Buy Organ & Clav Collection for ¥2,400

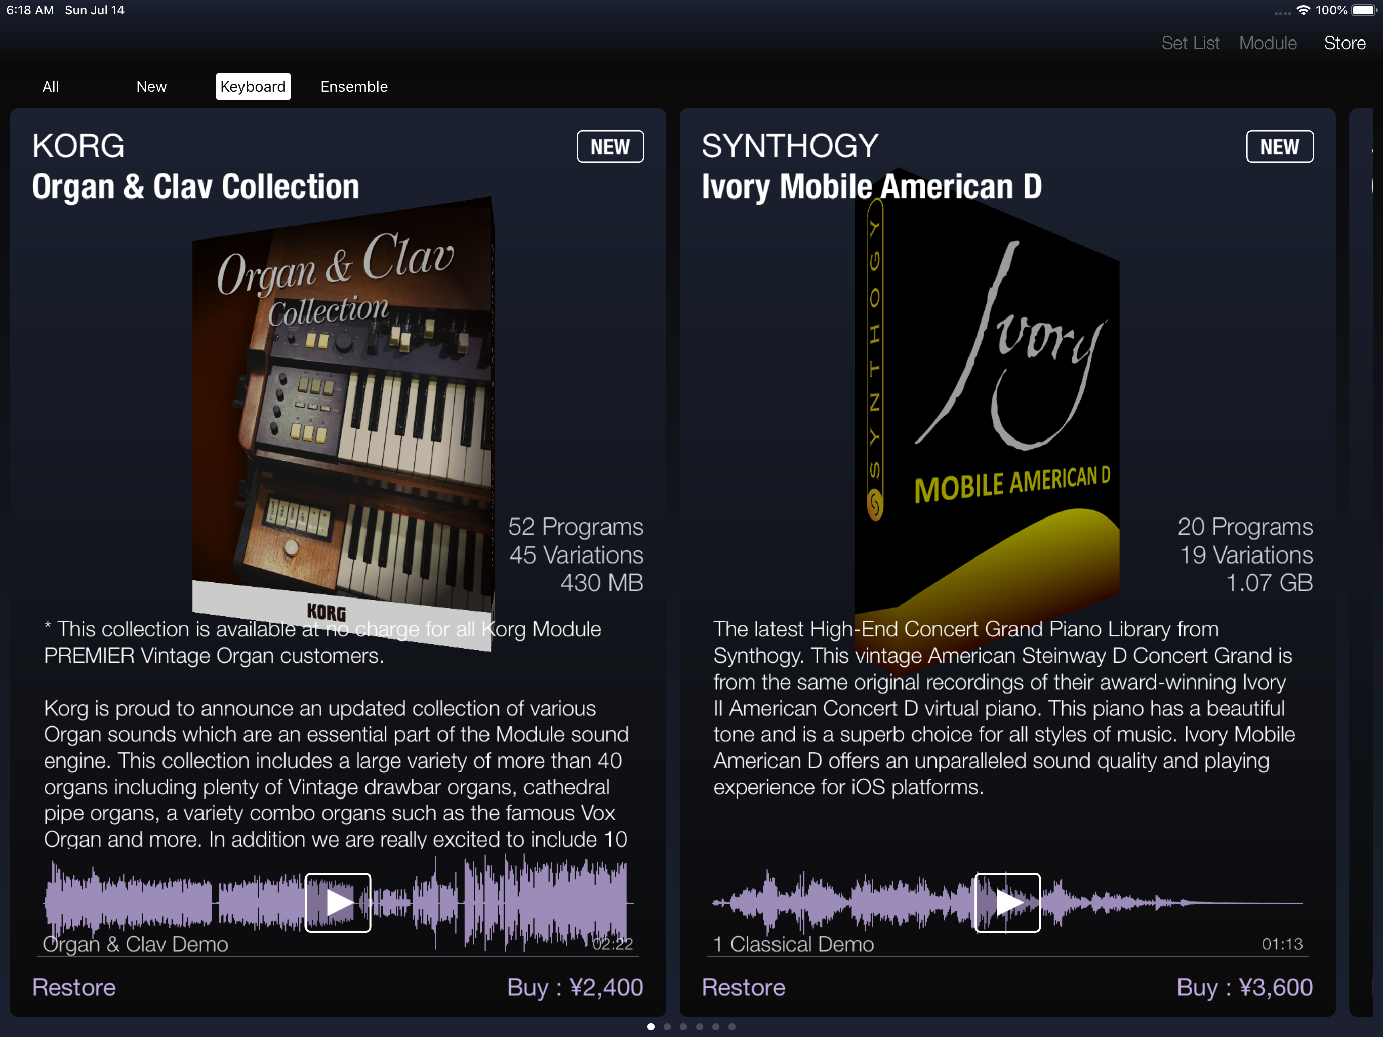575,987
